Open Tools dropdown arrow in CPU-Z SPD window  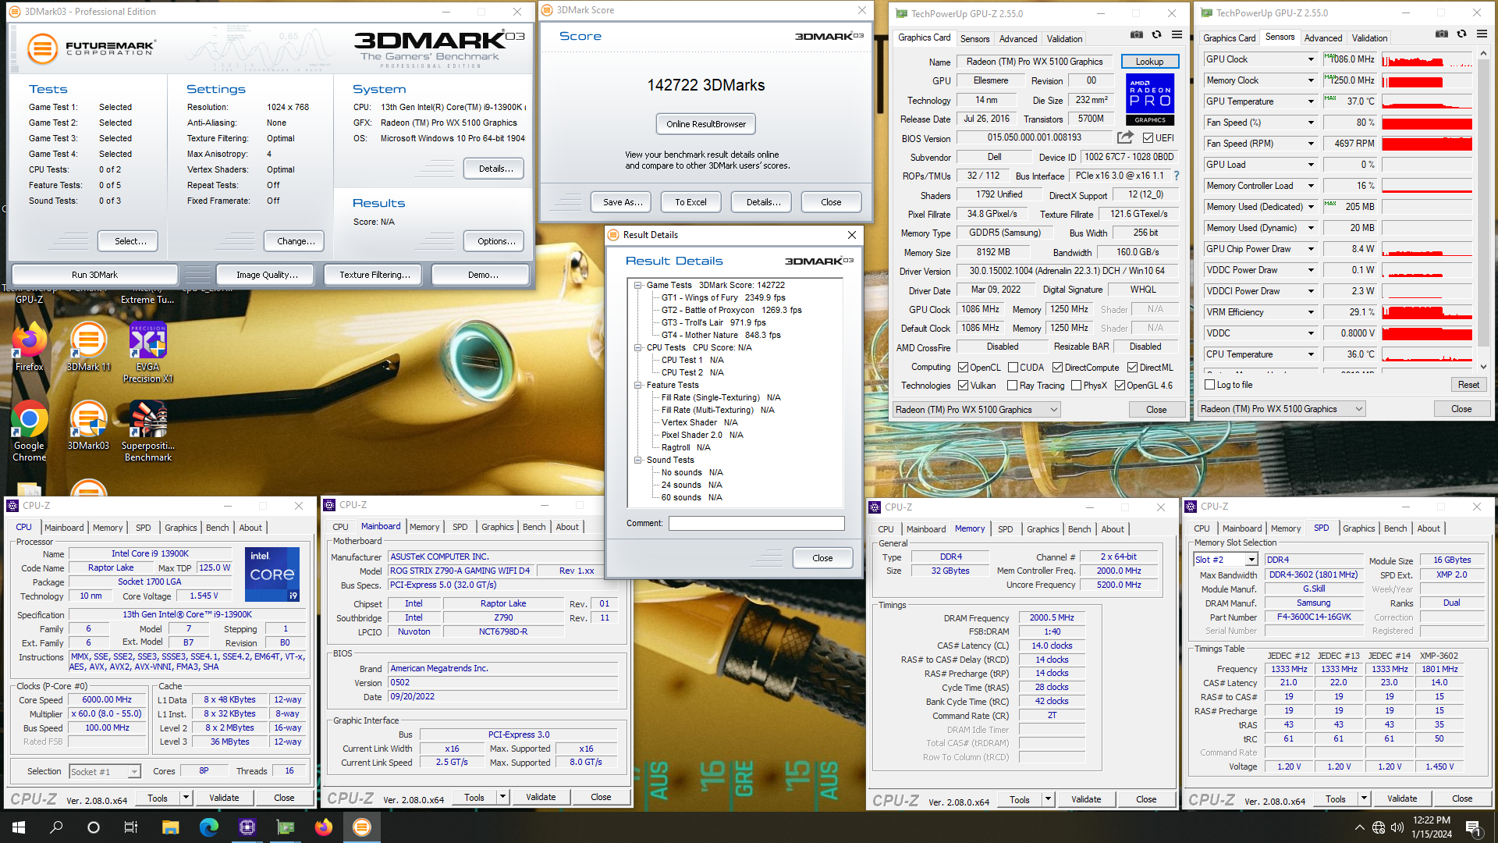[x=1364, y=799]
